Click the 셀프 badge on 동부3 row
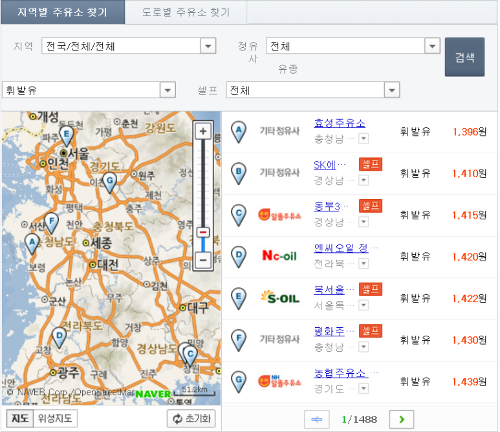The image size is (500, 432). (371, 206)
